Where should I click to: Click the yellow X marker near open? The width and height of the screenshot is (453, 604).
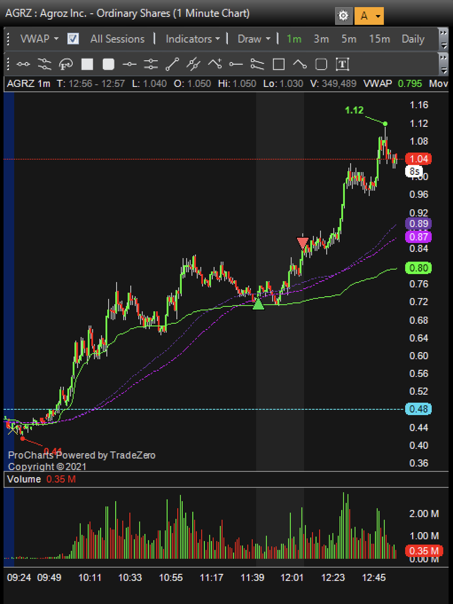(x=13, y=430)
